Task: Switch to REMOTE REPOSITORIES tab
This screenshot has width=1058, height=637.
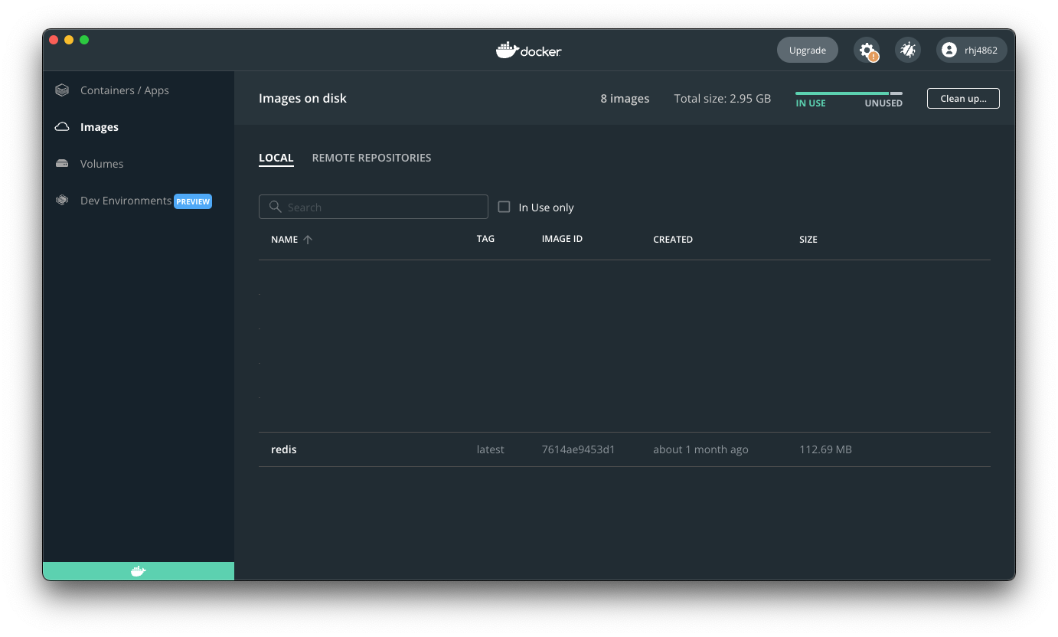Action: (x=371, y=158)
